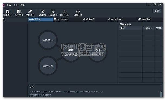Open the 工具 menu
The width and height of the screenshot is (166, 100).
(16, 5)
